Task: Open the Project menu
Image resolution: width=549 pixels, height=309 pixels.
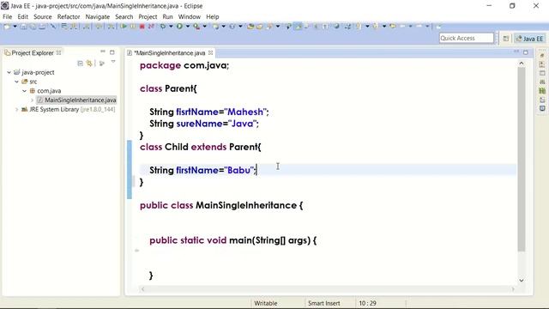Action: pyautogui.click(x=148, y=17)
